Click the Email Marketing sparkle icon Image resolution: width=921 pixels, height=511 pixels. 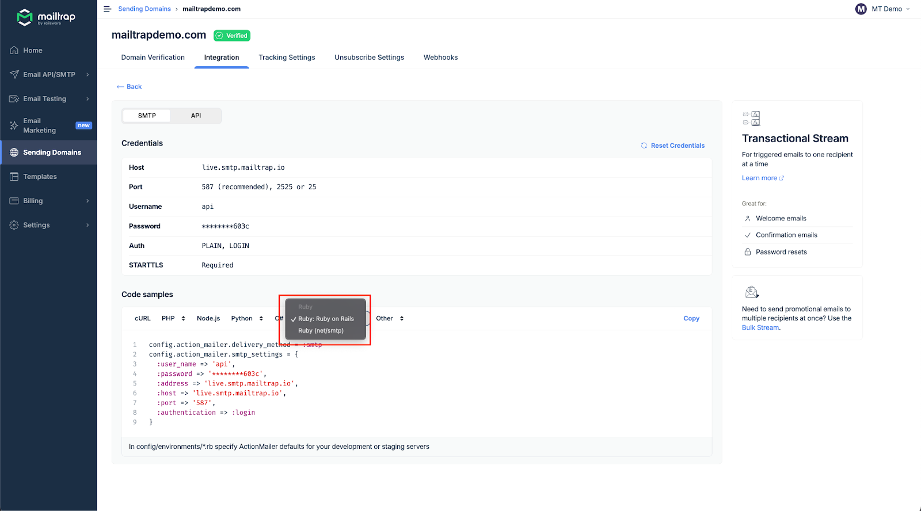pyautogui.click(x=14, y=125)
